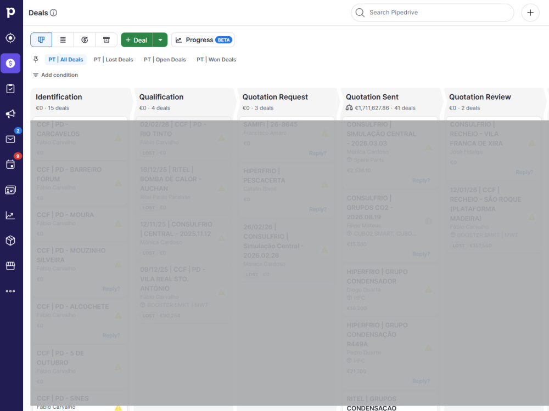
Task: Click '€0 · 2 deals' summary text
Action: [464, 108]
